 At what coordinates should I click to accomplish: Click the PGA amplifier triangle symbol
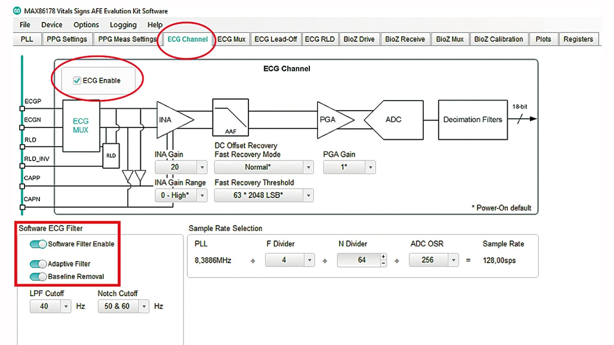331,120
